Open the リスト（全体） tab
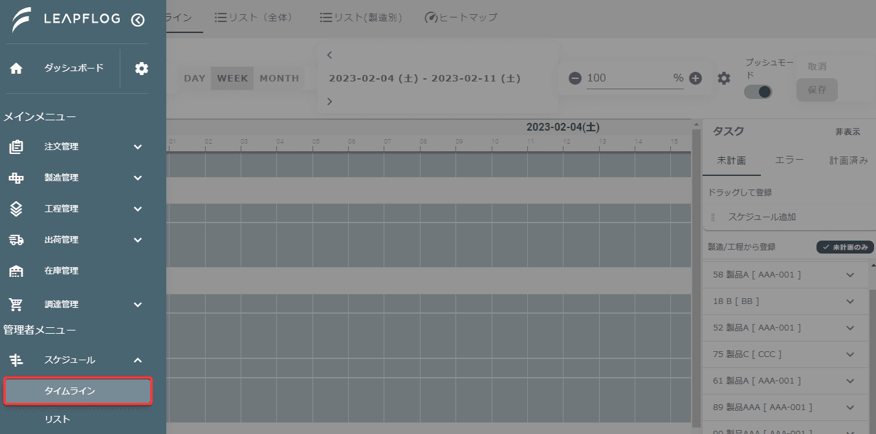 pos(254,17)
